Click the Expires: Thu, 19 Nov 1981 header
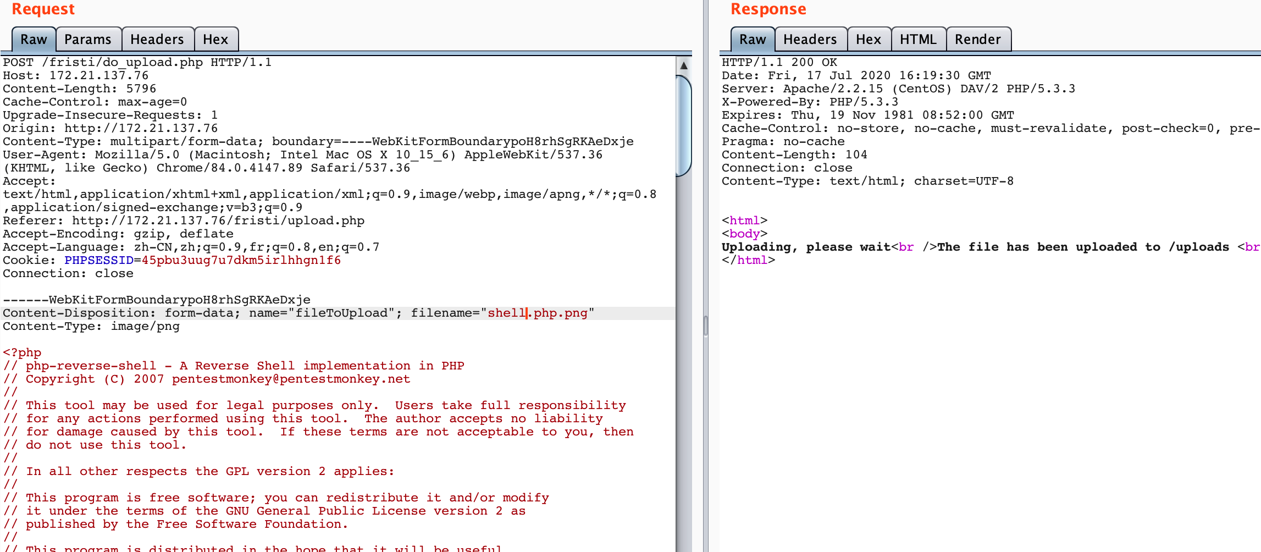The width and height of the screenshot is (1261, 552). [x=868, y=115]
